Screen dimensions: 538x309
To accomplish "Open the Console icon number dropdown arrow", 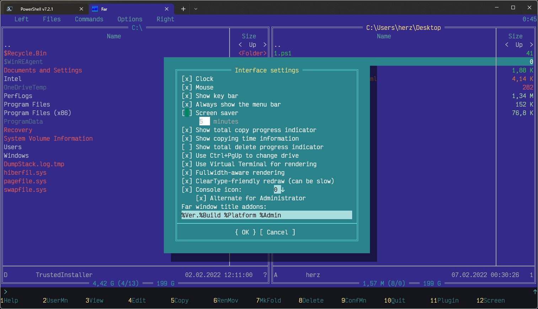I will 283,190.
